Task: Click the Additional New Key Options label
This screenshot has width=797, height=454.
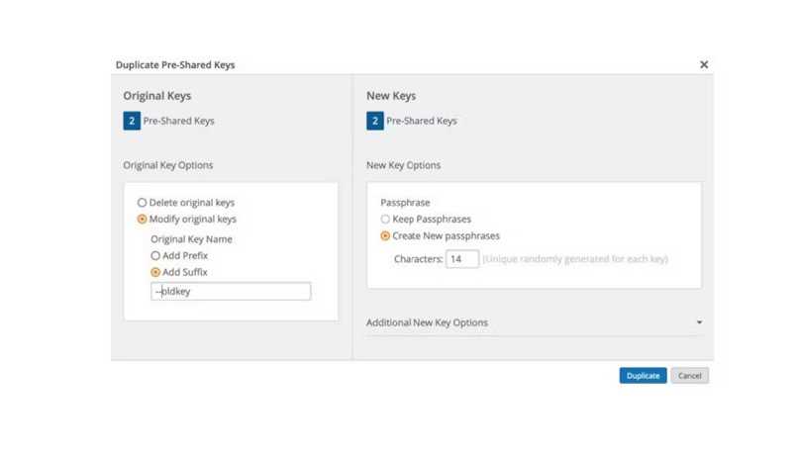Action: 427,322
